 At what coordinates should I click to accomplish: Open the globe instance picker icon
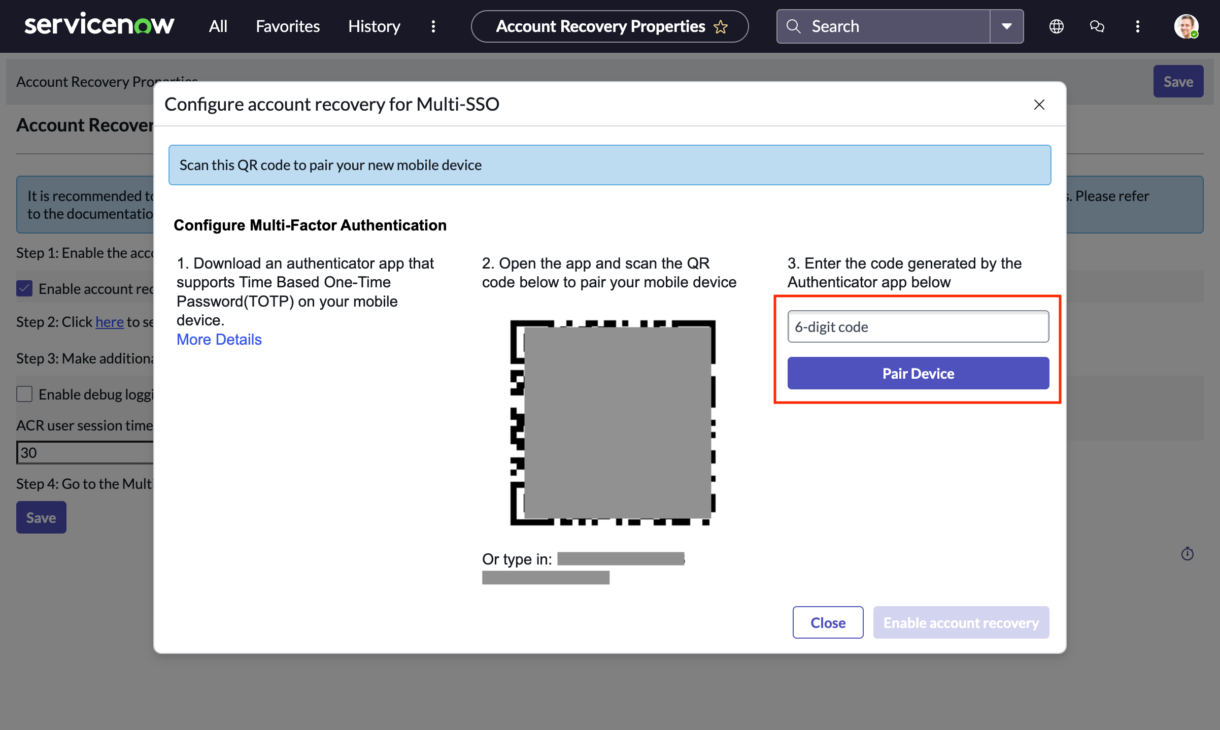[1056, 26]
